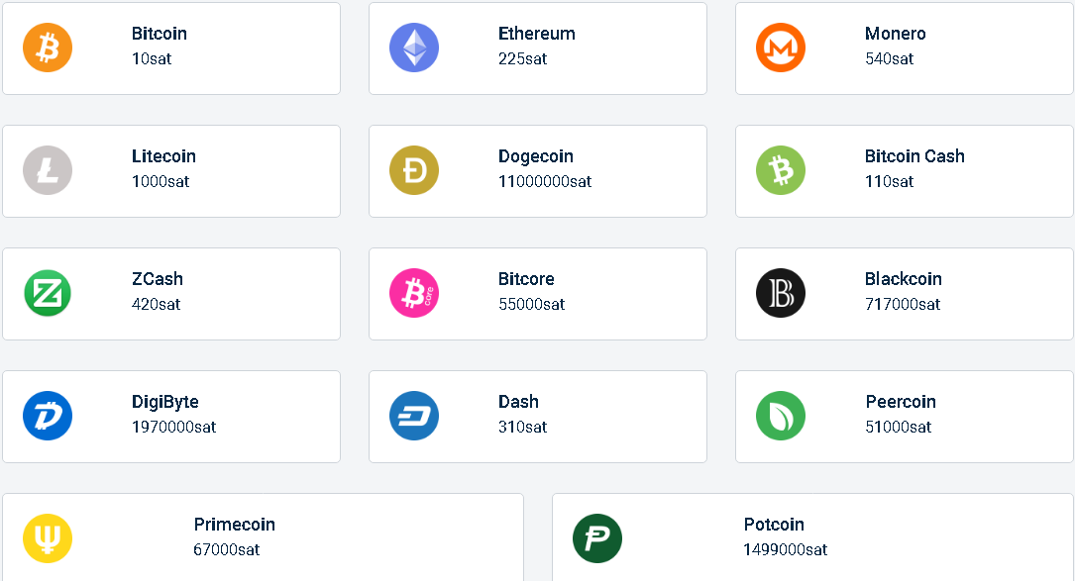This screenshot has height=581, width=1075.
Task: Select the Peercoin name label
Action: tap(901, 402)
